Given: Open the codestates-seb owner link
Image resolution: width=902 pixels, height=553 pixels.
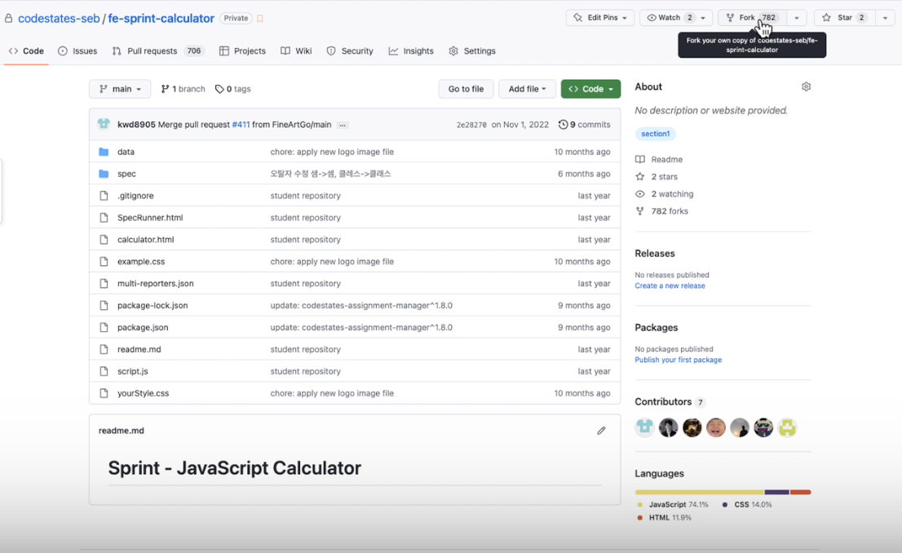Looking at the screenshot, I should 59,19.
